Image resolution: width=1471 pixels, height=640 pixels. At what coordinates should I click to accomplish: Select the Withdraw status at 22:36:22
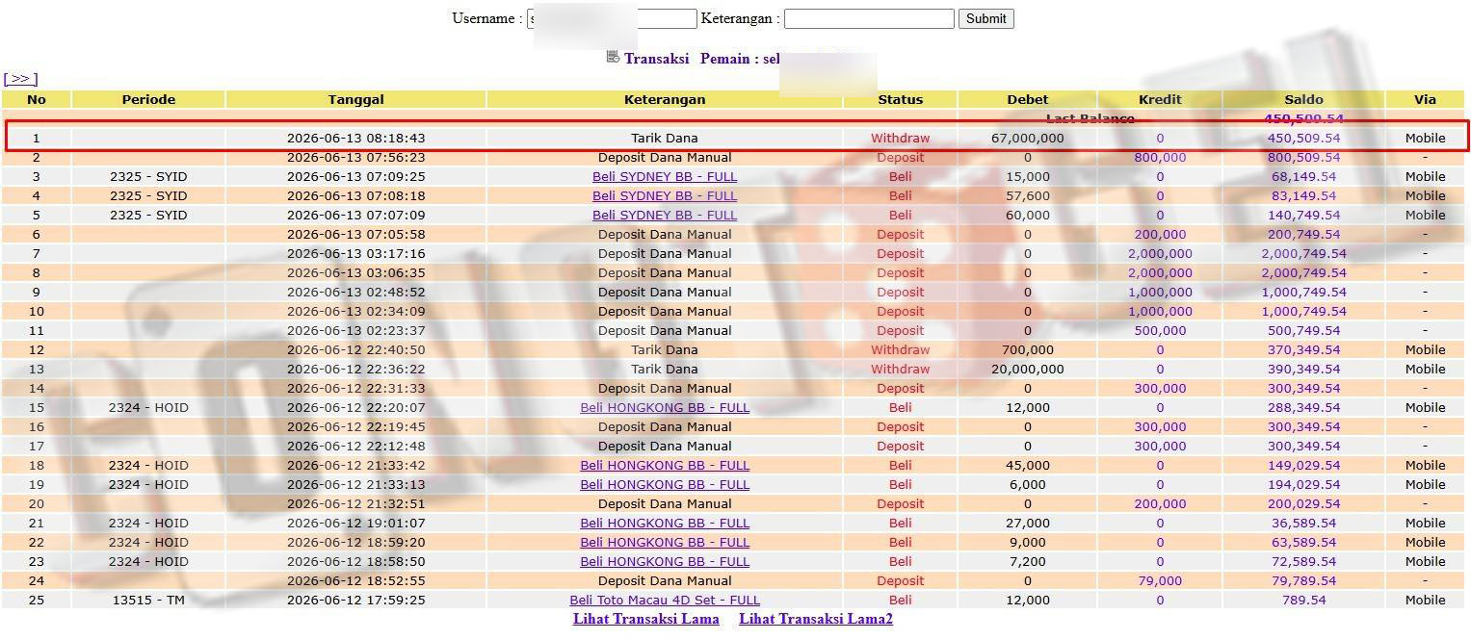[901, 370]
